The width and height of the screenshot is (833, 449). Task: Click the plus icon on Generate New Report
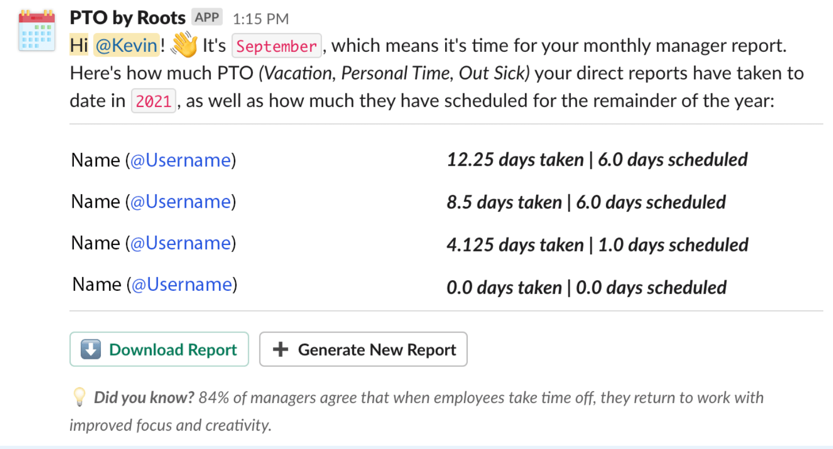[280, 349]
